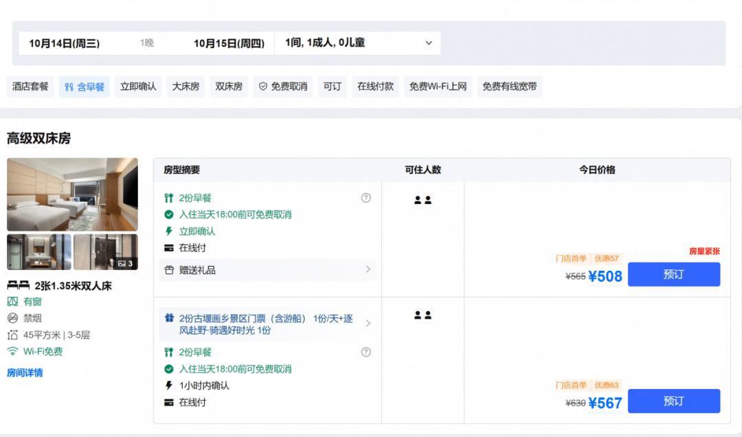Click the lightning icon beside 立即确认 in first offer
Screen dimensions: 742x437
(x=169, y=231)
